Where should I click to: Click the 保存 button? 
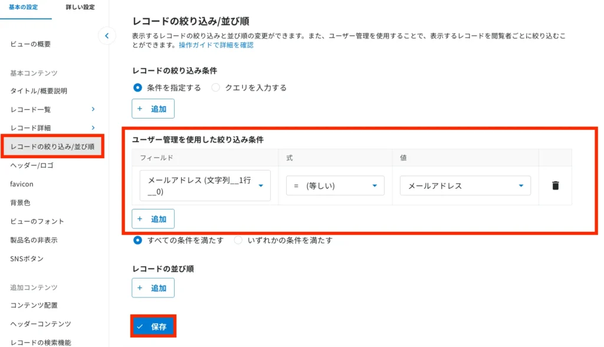153,326
